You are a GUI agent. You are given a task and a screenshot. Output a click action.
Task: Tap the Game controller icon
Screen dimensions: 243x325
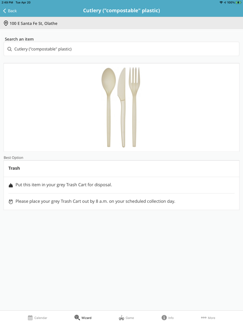tap(121, 318)
